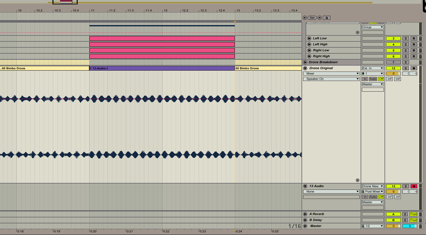Open the Speaker On automation dropdown
Screen dimensions: 426x235
click(331, 79)
